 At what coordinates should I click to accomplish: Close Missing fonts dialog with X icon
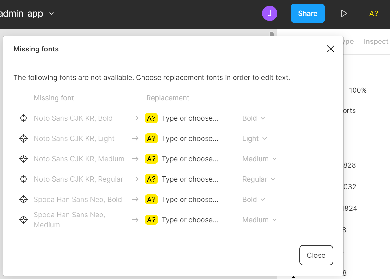click(x=331, y=49)
